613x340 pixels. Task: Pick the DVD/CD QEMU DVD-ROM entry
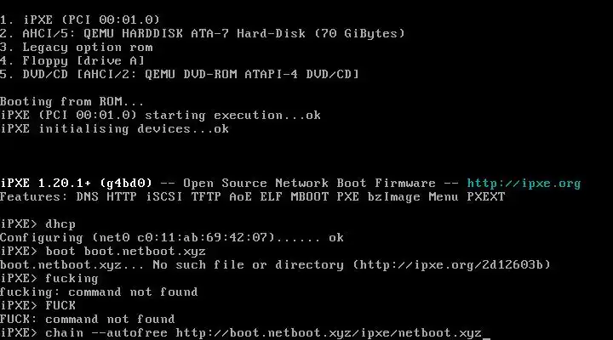(x=180, y=74)
